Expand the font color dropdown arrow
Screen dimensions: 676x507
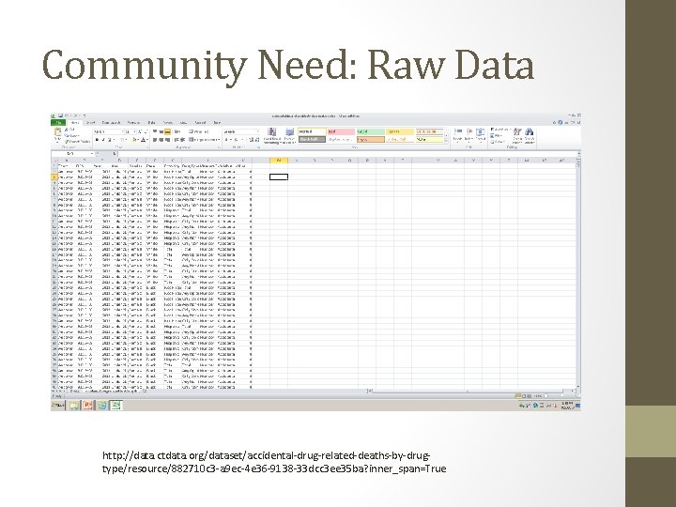[147, 140]
